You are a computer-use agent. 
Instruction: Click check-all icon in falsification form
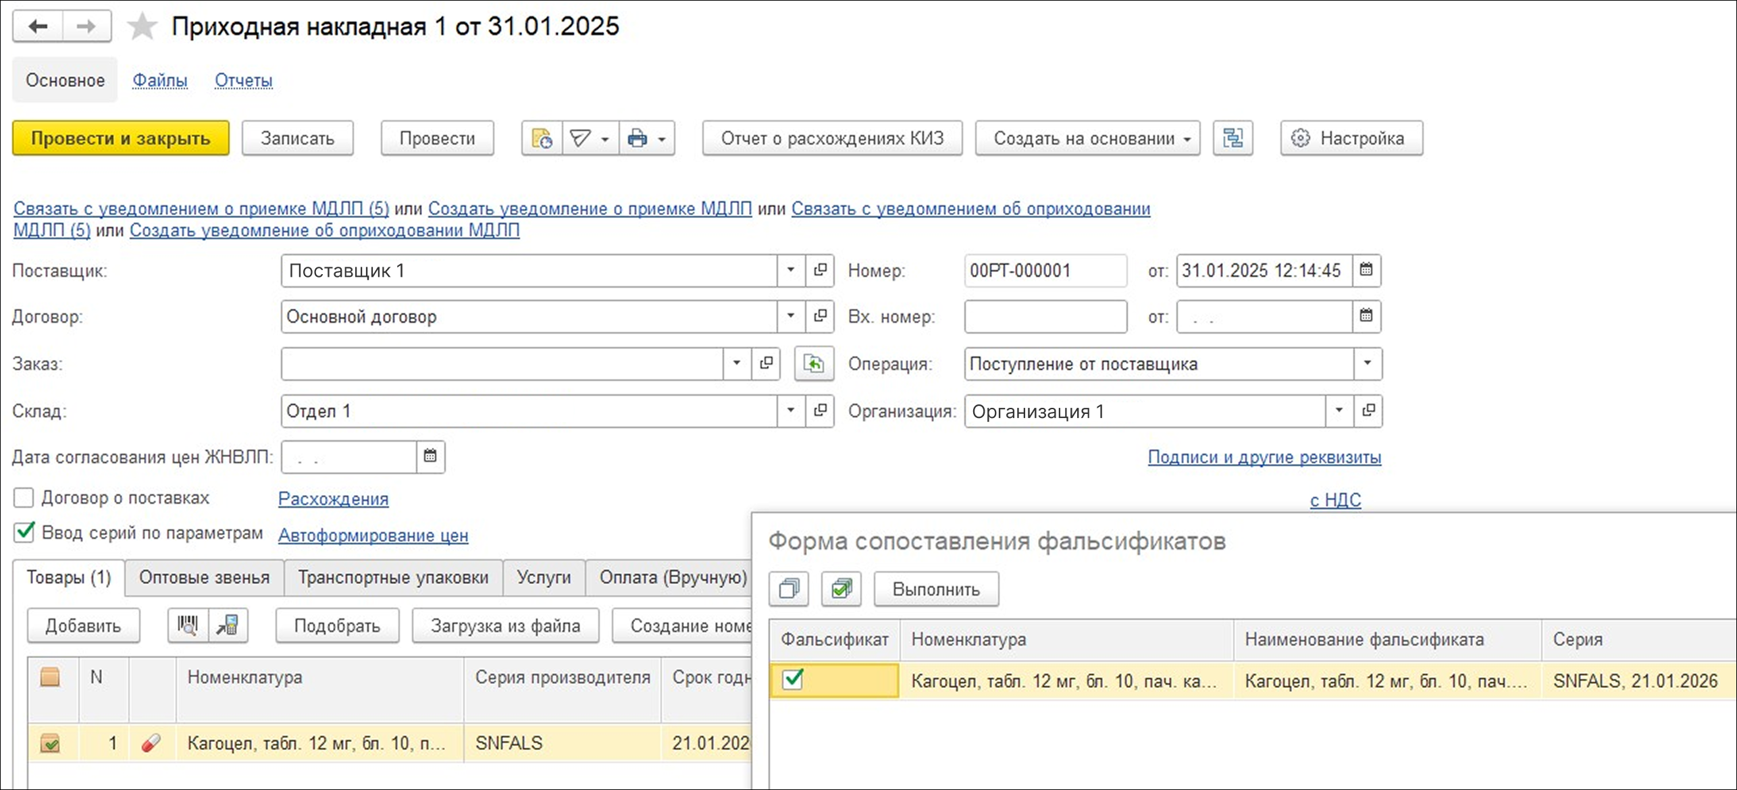[841, 589]
